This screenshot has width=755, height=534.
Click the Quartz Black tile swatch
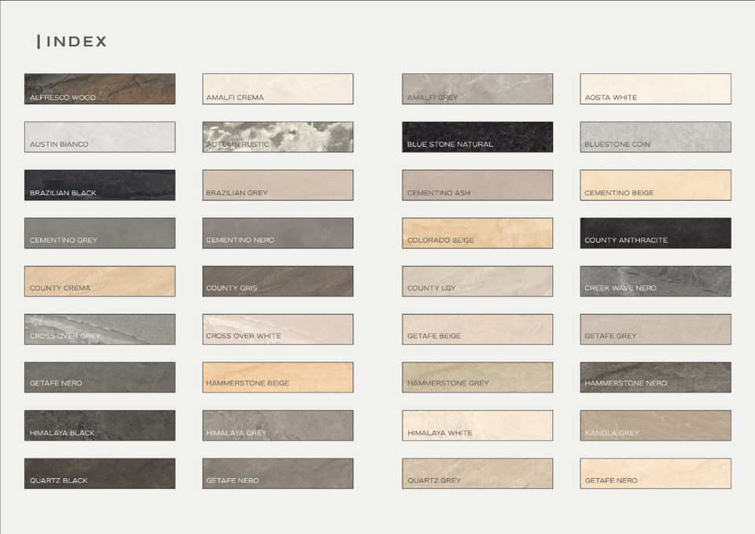coord(99,473)
